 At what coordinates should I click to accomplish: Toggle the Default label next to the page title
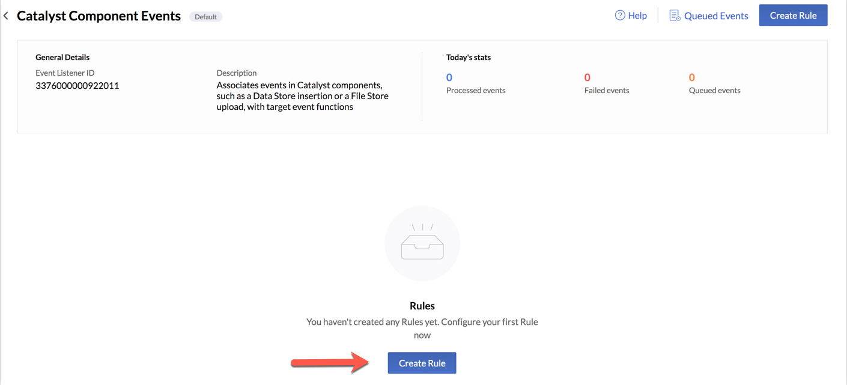coord(205,16)
